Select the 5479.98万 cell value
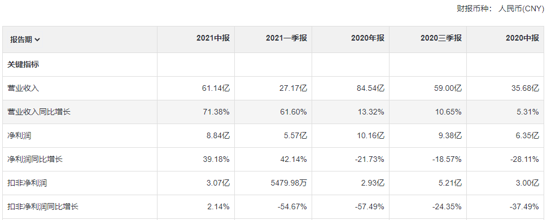Image resolution: width=547 pixels, height=220 pixels. [x=288, y=183]
